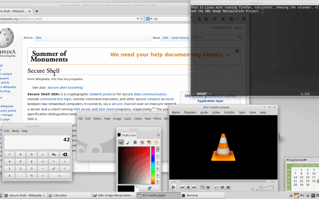Open GIMP Colors menu
319x199 pixels.
(138, 119)
